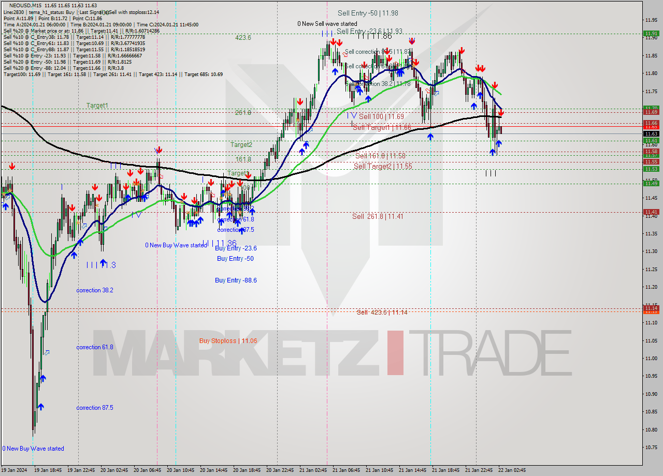Click the 'Buy Entry -88.6' label
This screenshot has height=476, width=663.
[x=236, y=280]
